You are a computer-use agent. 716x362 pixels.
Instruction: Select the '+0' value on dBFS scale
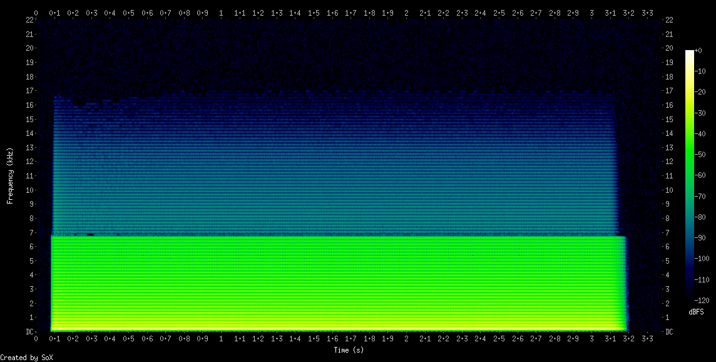click(698, 51)
